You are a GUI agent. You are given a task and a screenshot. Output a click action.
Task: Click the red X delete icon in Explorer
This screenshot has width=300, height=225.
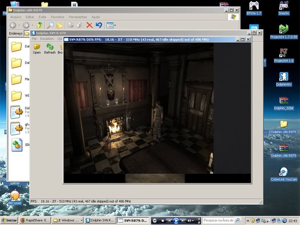(89, 25)
